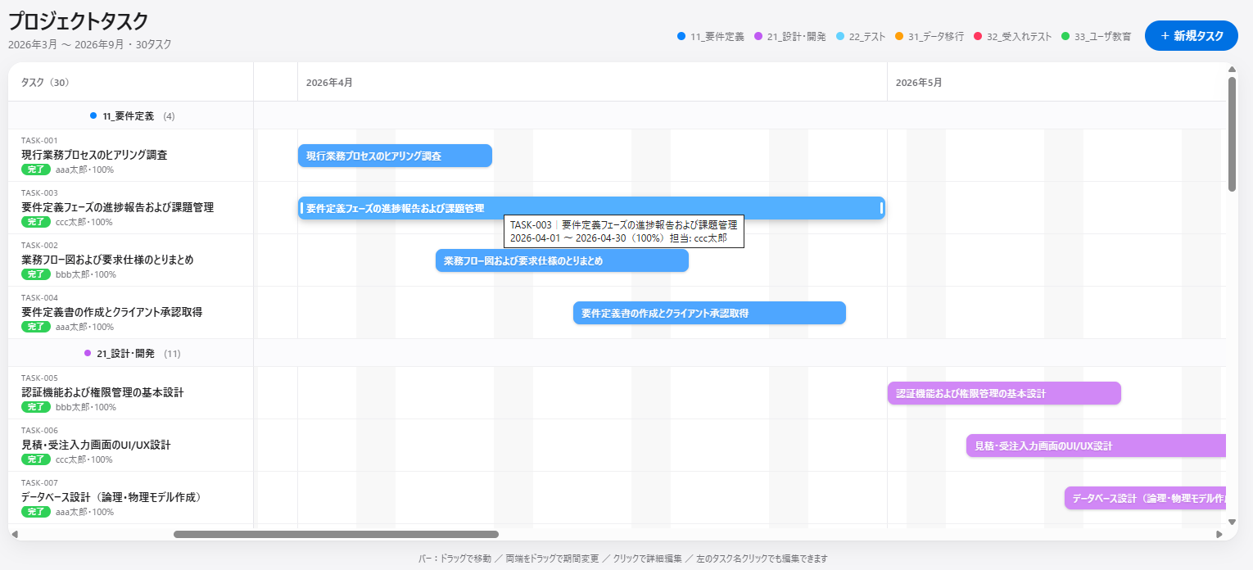Click the Gantt bar 見積・受注入力画面のUI/UX設計

(x=1096, y=446)
